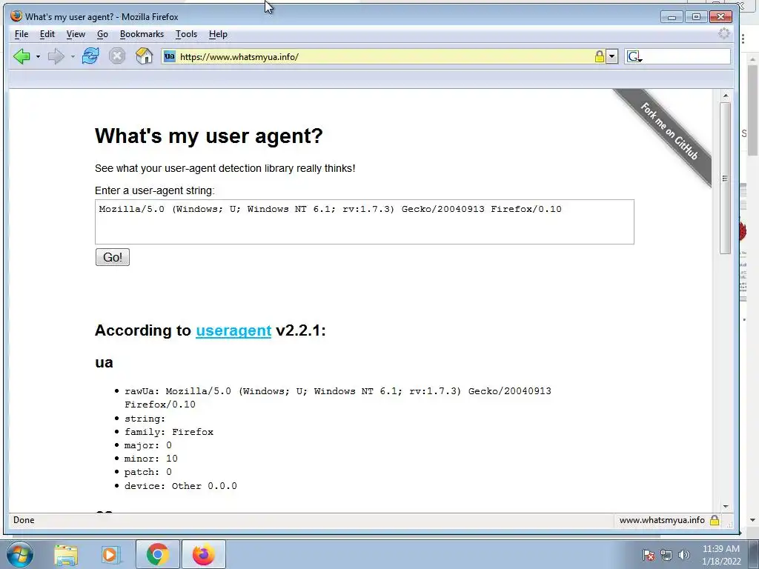Screen dimensions: 759x569
Task: Click the Firefox logo in title bar
Action: [16, 16]
